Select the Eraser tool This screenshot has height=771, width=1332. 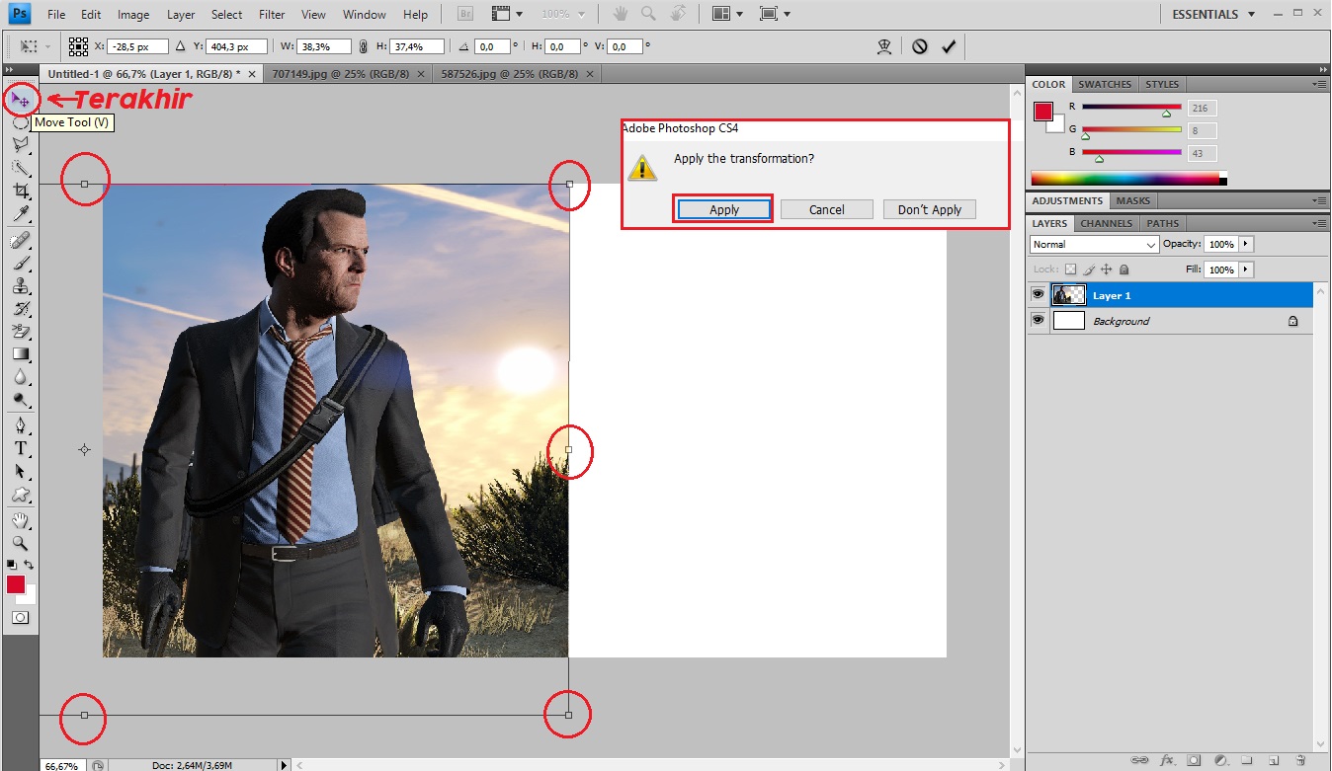(20, 332)
